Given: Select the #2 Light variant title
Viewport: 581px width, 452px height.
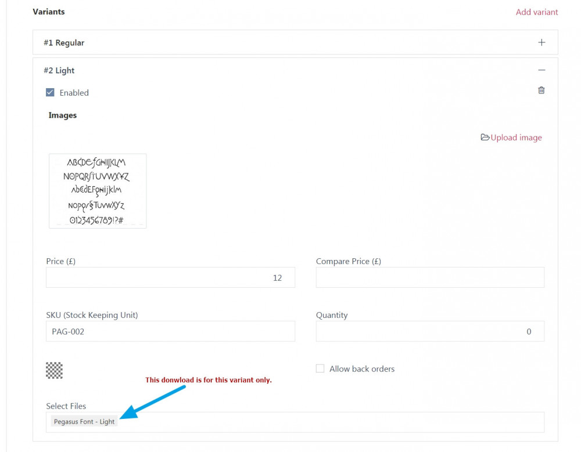Looking at the screenshot, I should (59, 71).
